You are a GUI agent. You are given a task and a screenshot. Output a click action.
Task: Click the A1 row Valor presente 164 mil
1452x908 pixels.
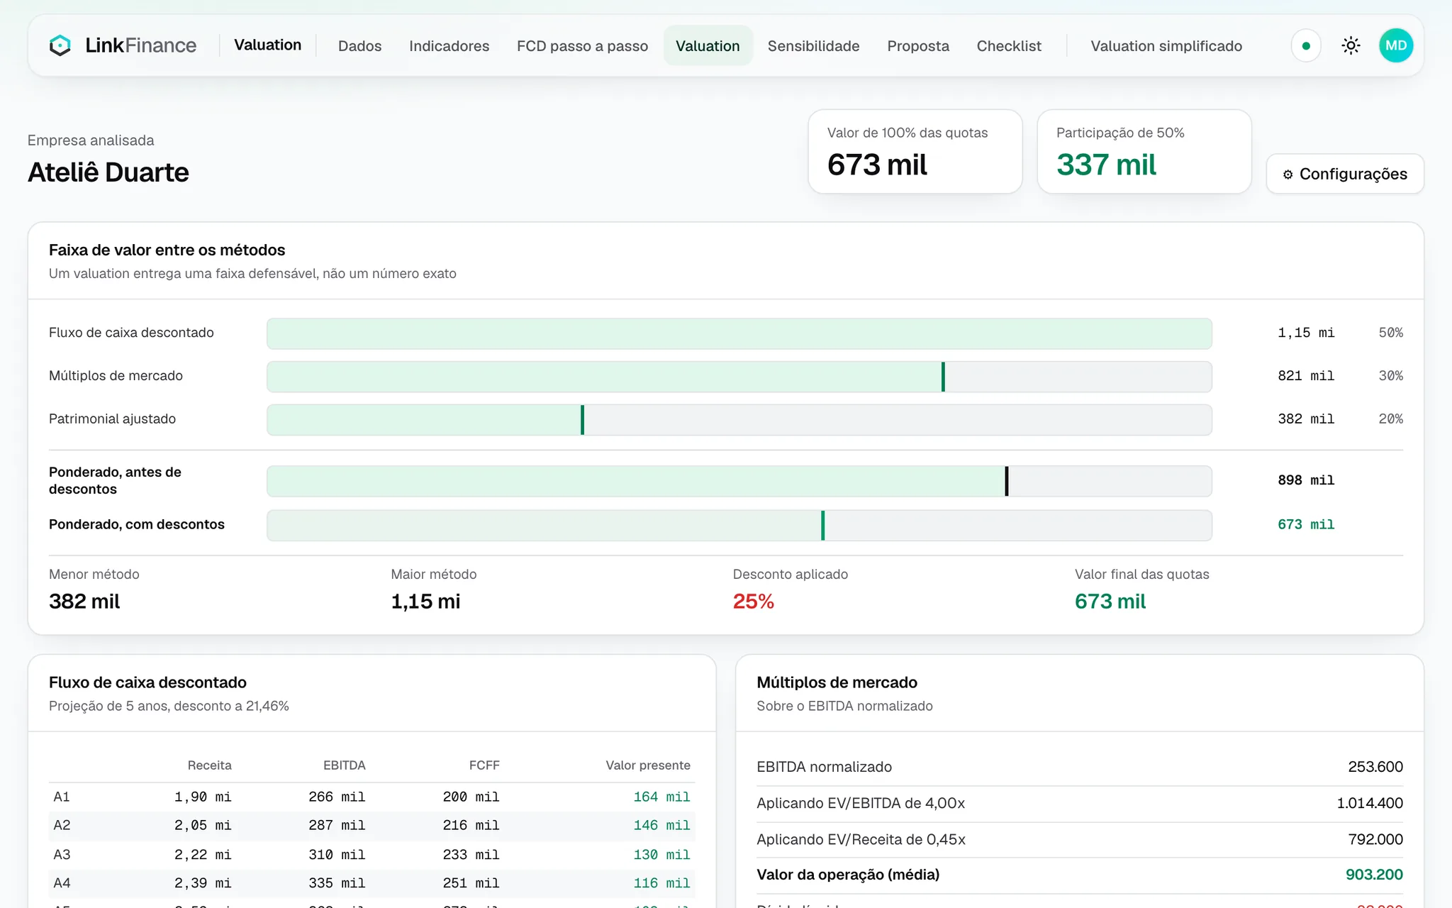pos(661,797)
